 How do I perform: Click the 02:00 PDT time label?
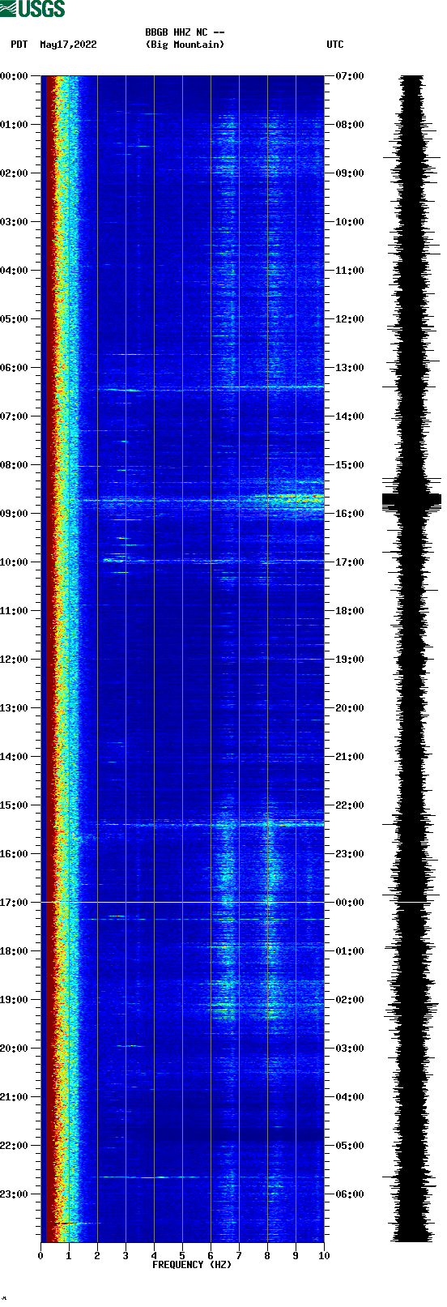(x=15, y=173)
